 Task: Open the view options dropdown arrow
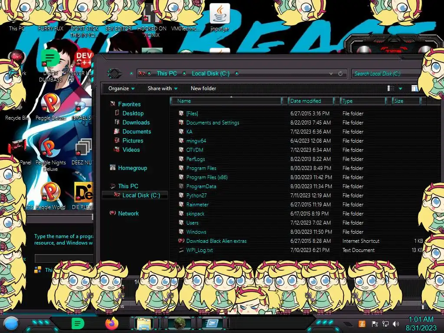pyautogui.click(x=400, y=88)
